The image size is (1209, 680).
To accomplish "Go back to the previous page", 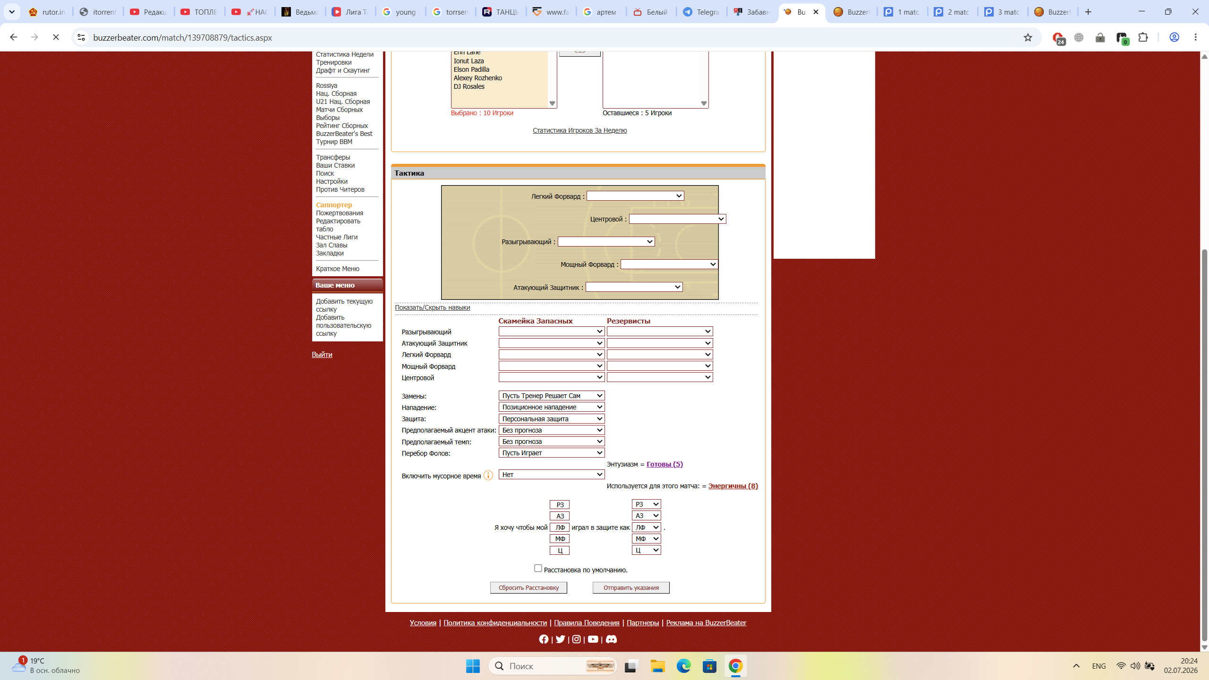I will click(x=13, y=37).
